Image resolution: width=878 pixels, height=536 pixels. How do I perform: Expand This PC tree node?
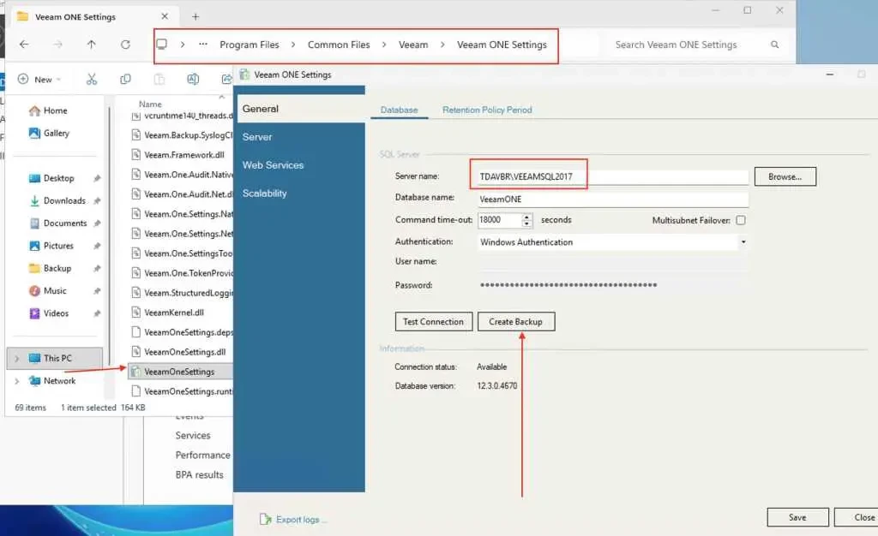[17, 358]
